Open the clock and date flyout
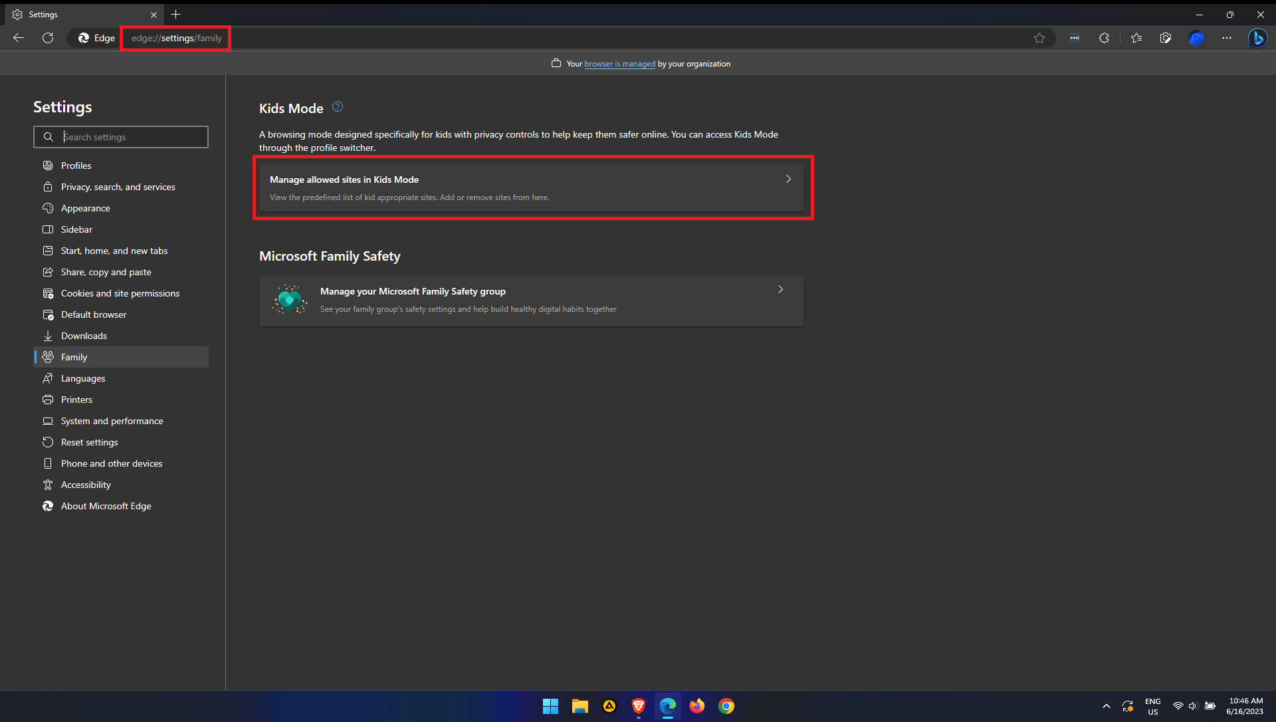1276x722 pixels. [x=1245, y=706]
